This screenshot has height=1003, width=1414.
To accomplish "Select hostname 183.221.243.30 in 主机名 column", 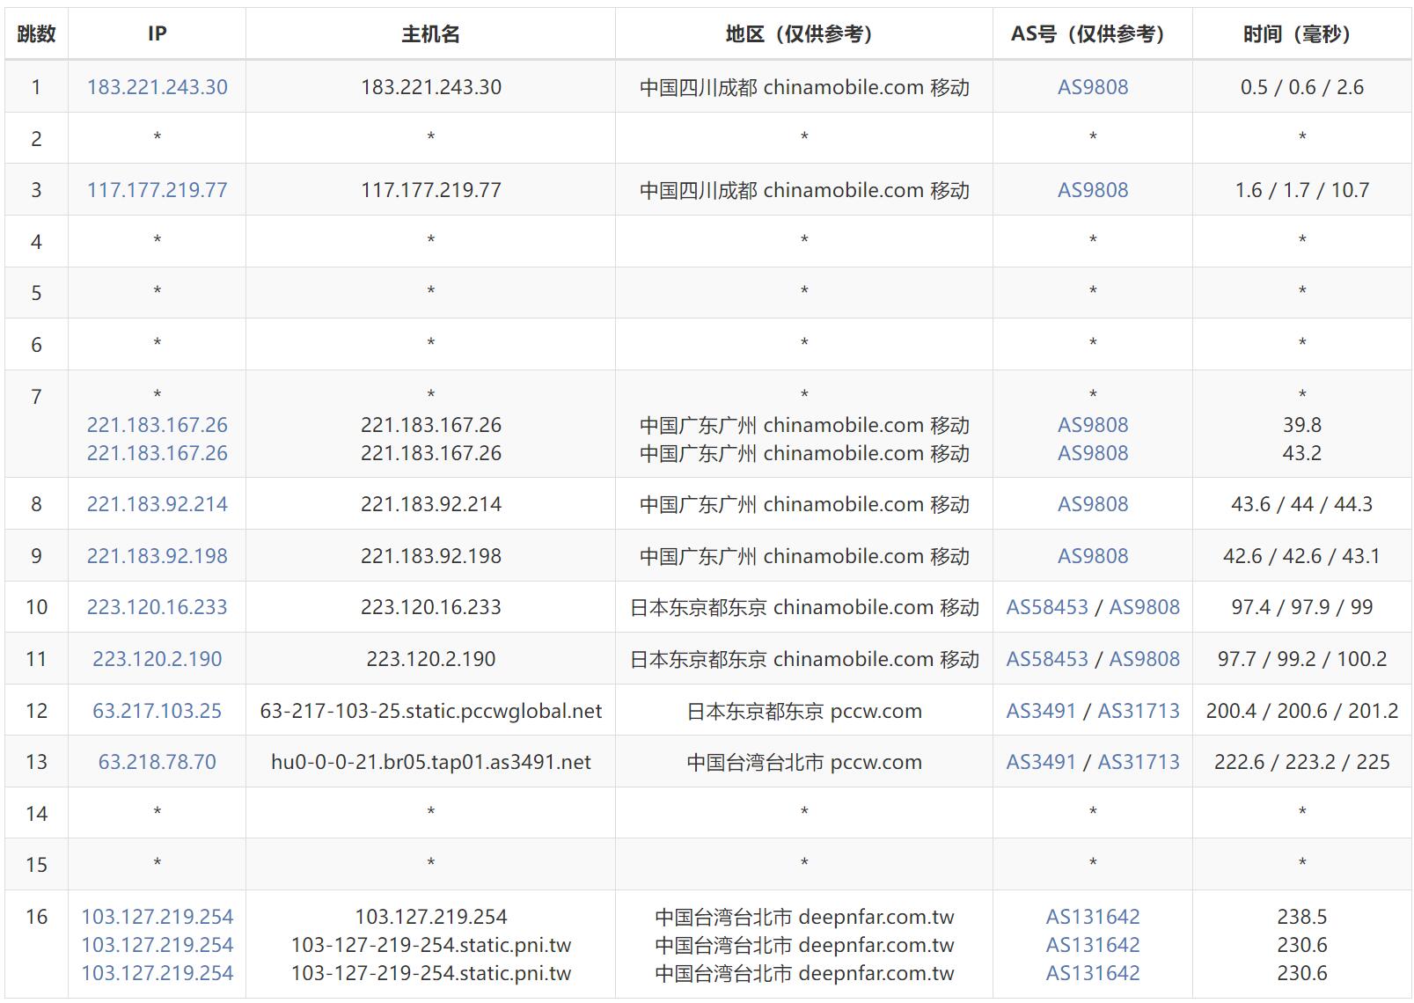I will tap(431, 87).
